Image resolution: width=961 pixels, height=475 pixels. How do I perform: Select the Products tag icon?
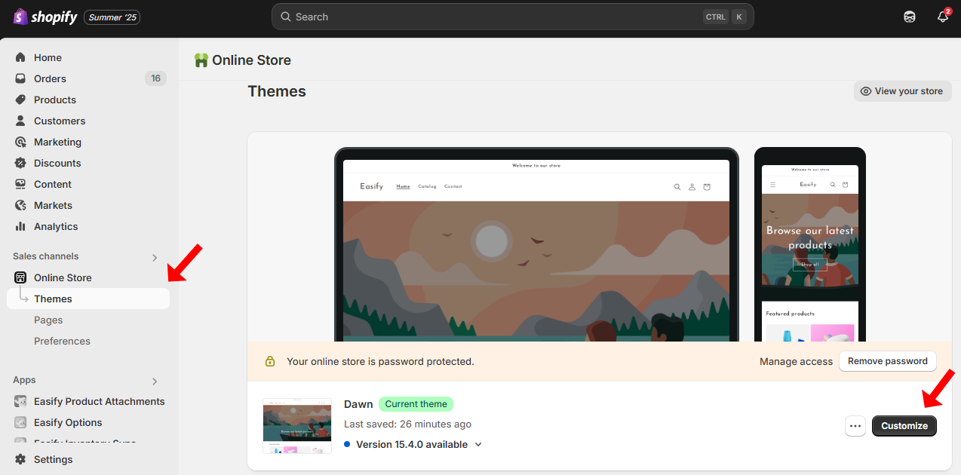tap(20, 100)
